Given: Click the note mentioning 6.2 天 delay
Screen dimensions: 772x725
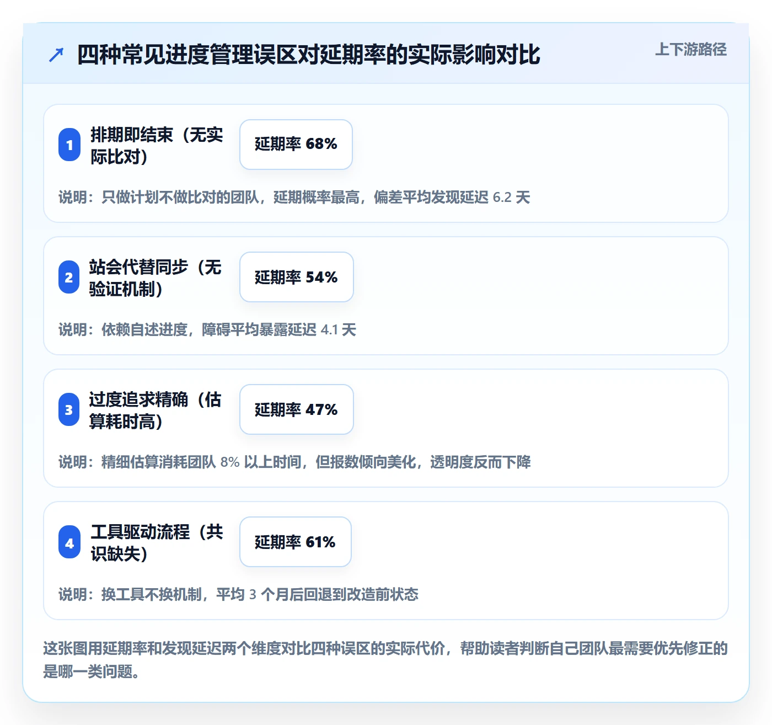Looking at the screenshot, I should (294, 197).
